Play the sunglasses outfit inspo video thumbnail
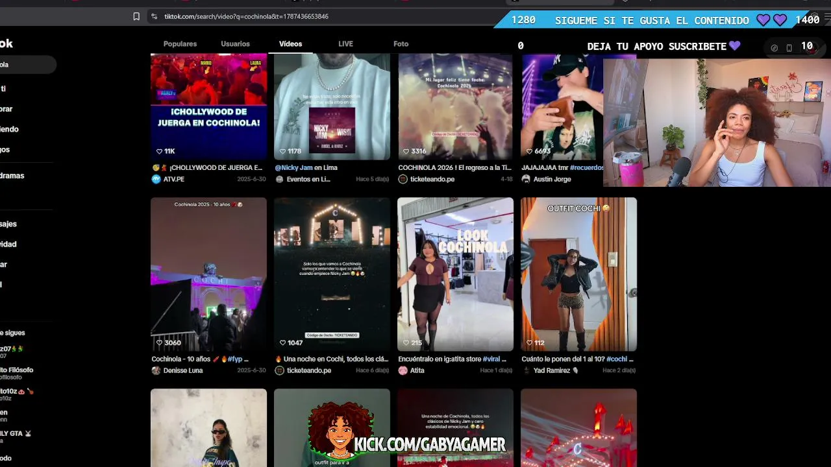 point(208,427)
